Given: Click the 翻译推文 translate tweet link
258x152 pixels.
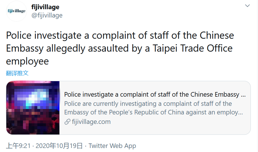Looking at the screenshot, I should 17,73.
